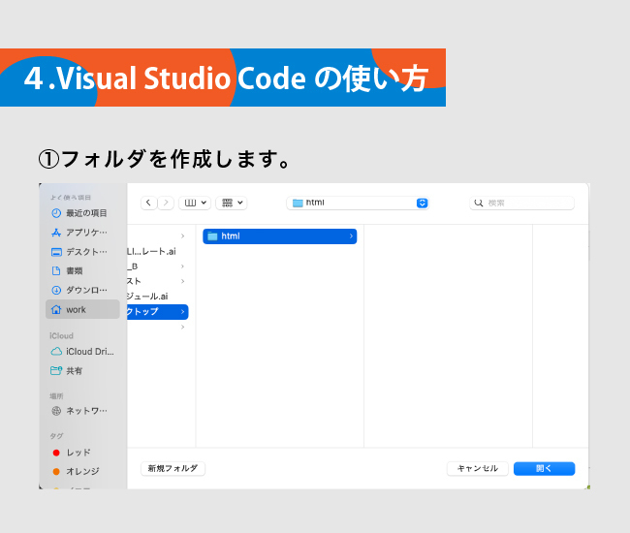630x533 pixels.
Task: Select the file ending in レート.ai
Action: [x=151, y=251]
